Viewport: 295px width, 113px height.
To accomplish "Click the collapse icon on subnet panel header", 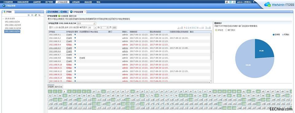I will coord(42,12).
